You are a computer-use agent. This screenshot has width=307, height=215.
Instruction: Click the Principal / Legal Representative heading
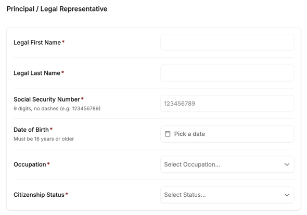coord(57,9)
